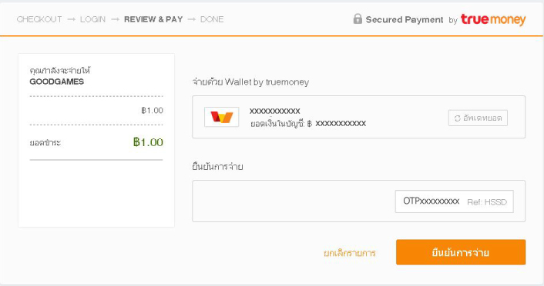The height and width of the screenshot is (286, 544).
Task: Click the padlock Secured Payment icon
Action: pos(358,18)
